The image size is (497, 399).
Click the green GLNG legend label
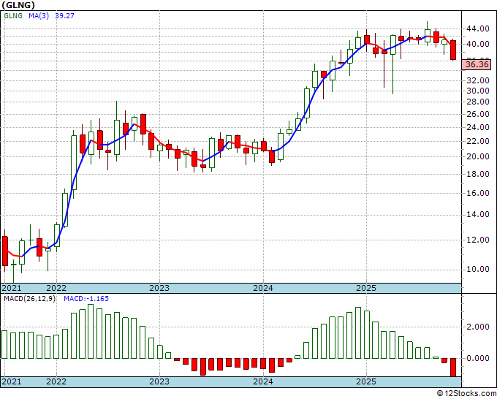pos(13,15)
